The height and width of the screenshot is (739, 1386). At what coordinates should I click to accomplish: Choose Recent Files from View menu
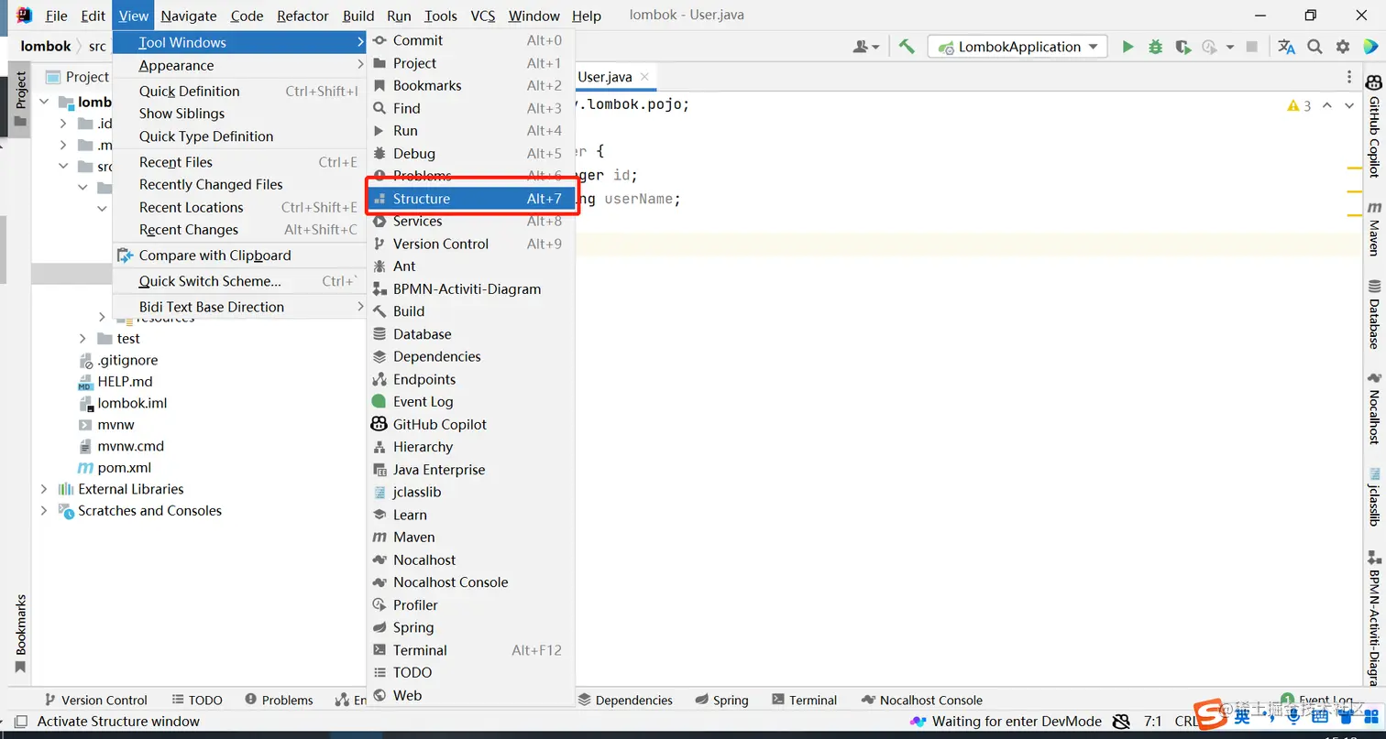point(239,162)
